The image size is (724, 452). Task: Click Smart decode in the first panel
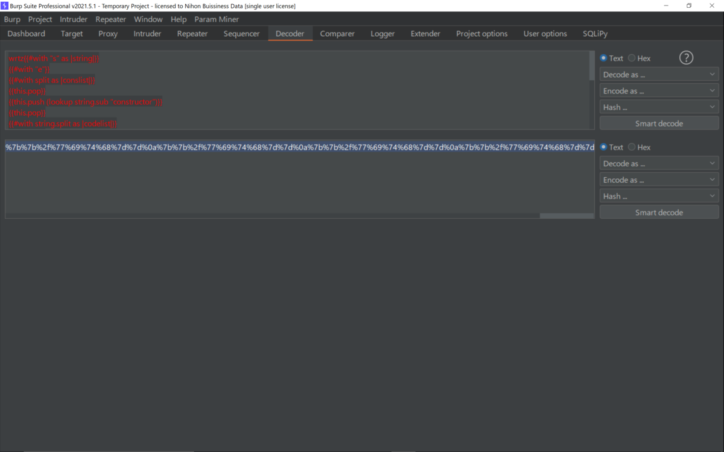(659, 124)
